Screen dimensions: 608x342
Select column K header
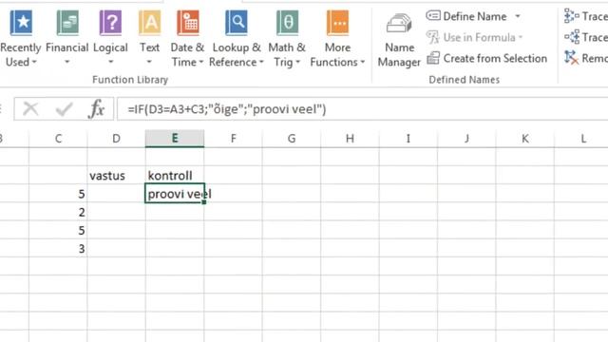point(525,139)
